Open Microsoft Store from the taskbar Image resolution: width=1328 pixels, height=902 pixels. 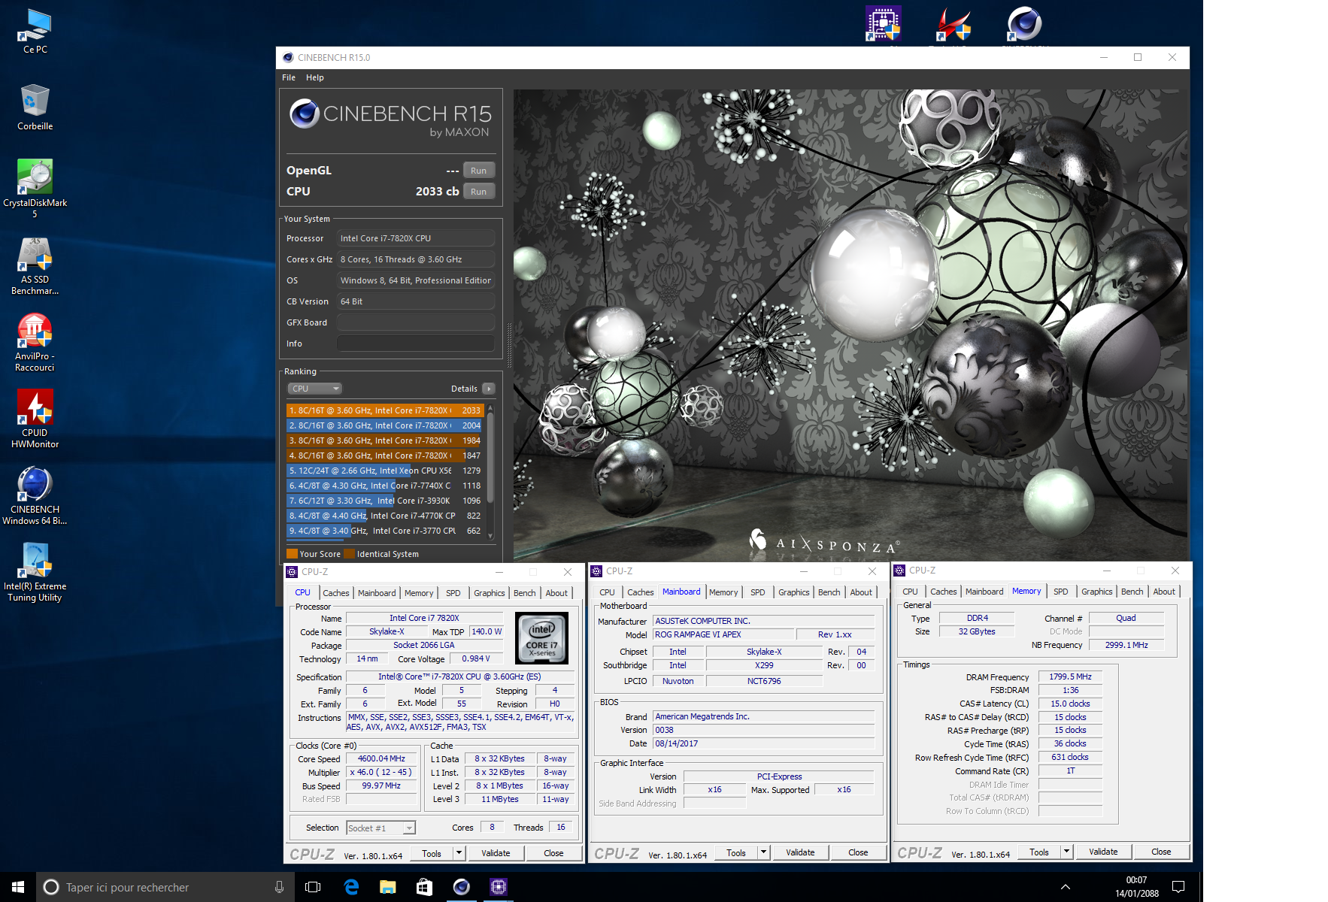[424, 887]
